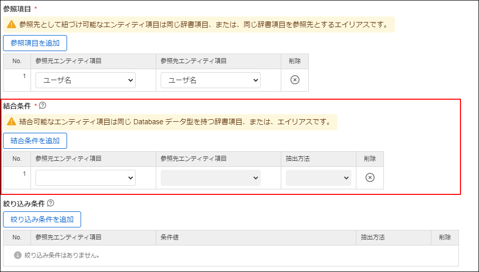This screenshot has height=272, width=479.
Task: Open the disabled 参照先エンティティ項目 dropdown in 結合条件
Action: tap(211, 178)
